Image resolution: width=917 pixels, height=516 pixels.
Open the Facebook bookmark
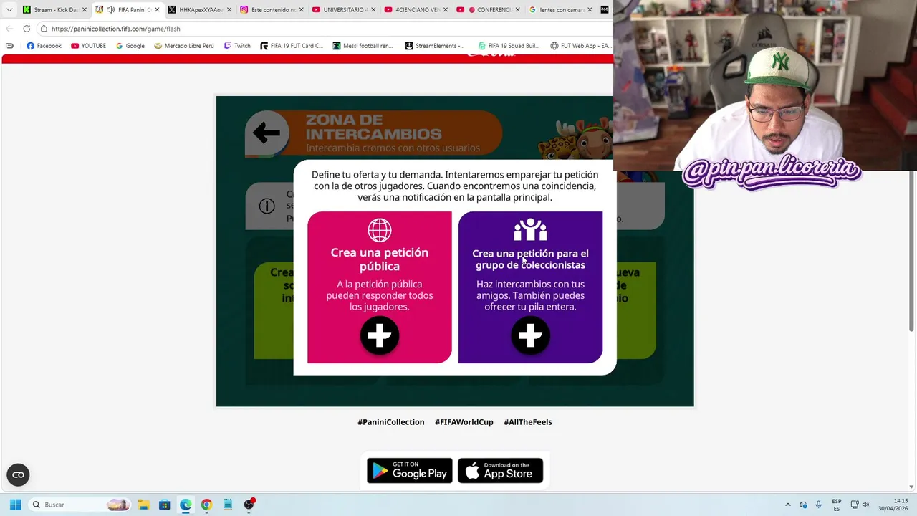point(44,46)
